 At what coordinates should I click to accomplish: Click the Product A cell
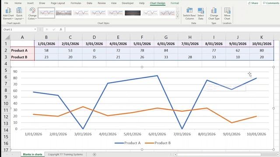[22, 51]
